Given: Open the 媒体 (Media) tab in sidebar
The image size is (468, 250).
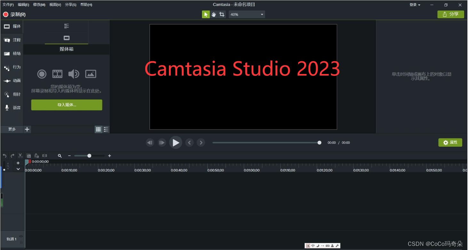Looking at the screenshot, I should 12,26.
